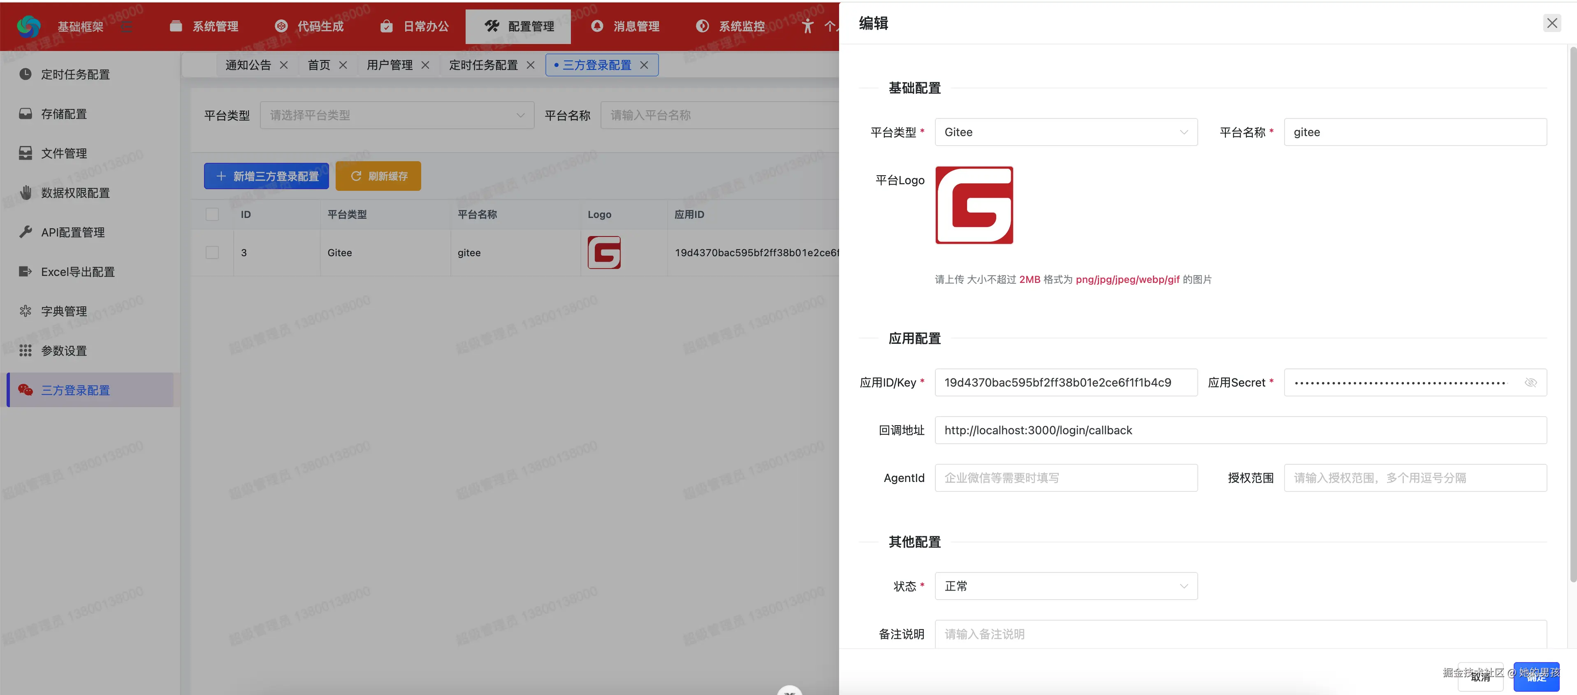Image resolution: width=1577 pixels, height=695 pixels.
Task: Open the 平台类型 filter dropdown in search bar
Action: coord(397,115)
